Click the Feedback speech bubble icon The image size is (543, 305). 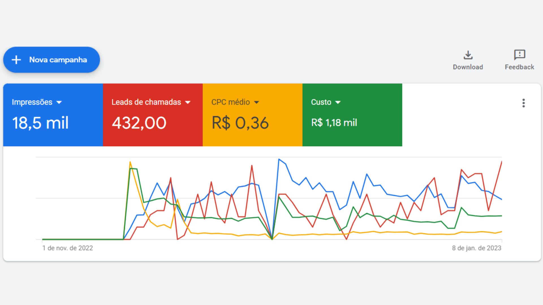pyautogui.click(x=520, y=55)
